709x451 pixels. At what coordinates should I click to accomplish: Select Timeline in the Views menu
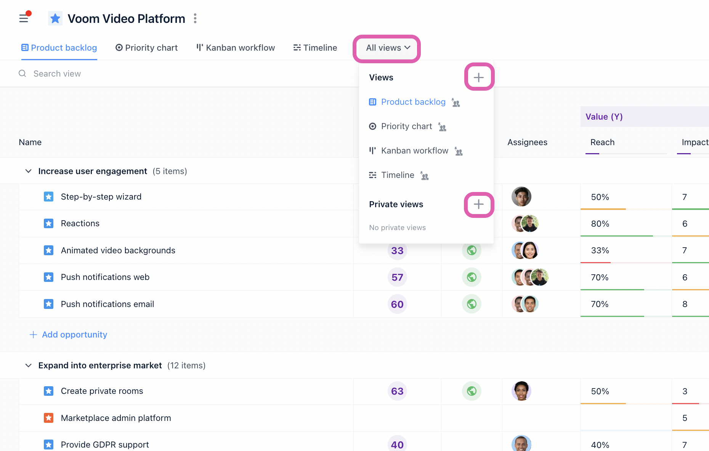point(397,175)
